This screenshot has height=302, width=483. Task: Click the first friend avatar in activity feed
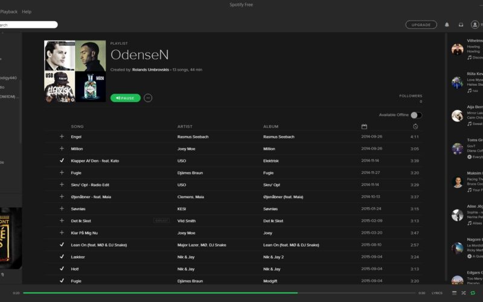point(457,50)
